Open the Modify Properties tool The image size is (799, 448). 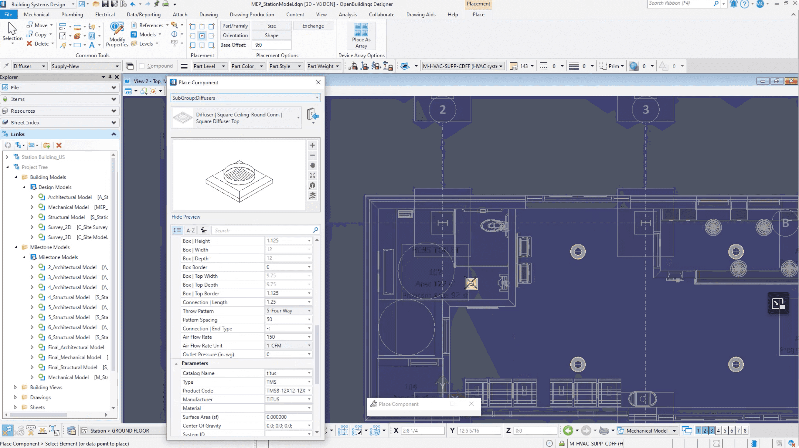tap(117, 34)
